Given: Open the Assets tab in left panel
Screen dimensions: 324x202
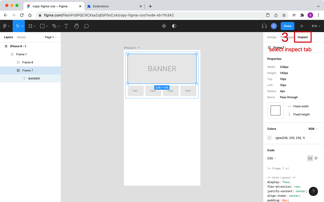Looking at the screenshot, I should pyautogui.click(x=21, y=37).
